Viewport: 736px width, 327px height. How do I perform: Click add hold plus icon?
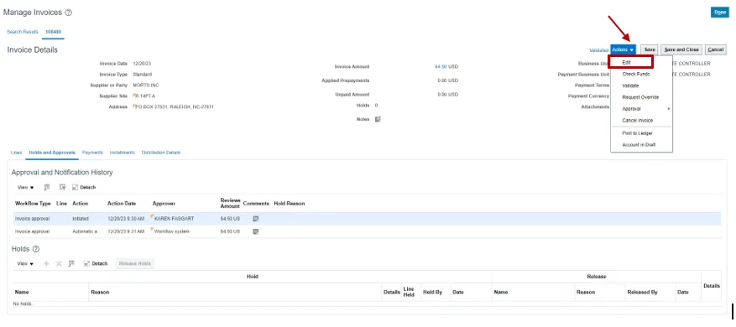(46, 263)
